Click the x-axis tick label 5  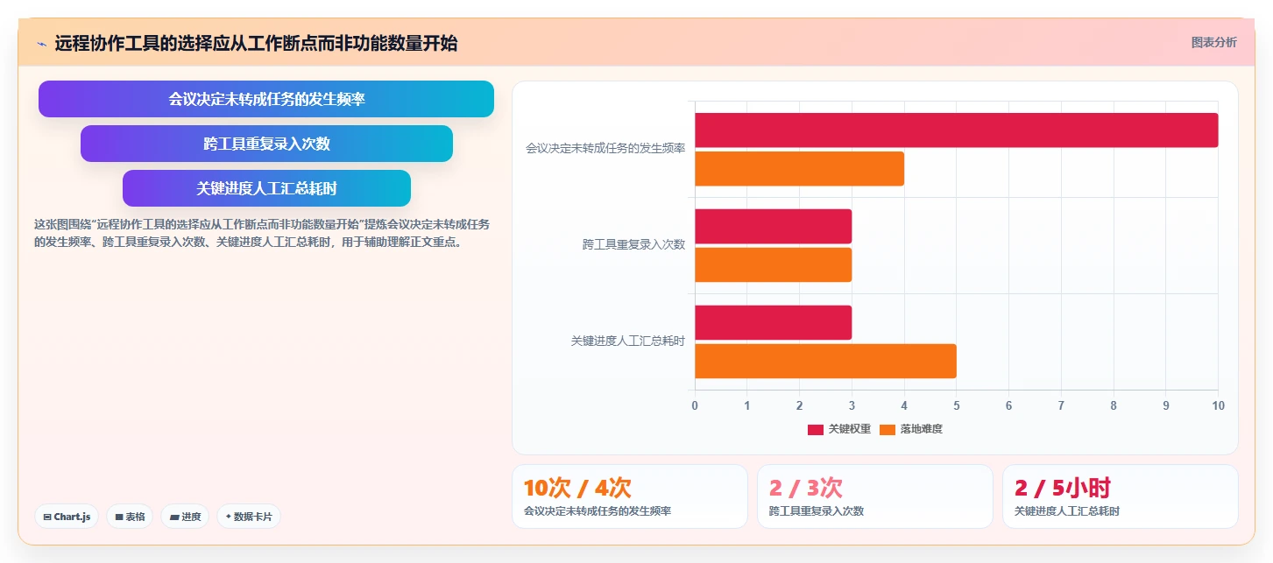[957, 405]
